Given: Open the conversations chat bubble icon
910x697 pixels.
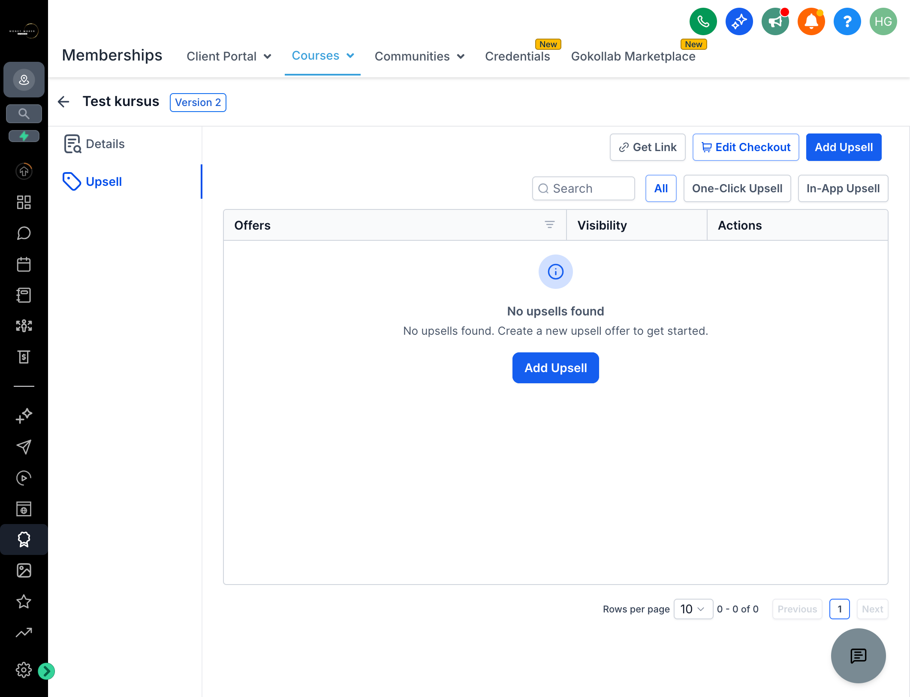Looking at the screenshot, I should click(x=24, y=233).
